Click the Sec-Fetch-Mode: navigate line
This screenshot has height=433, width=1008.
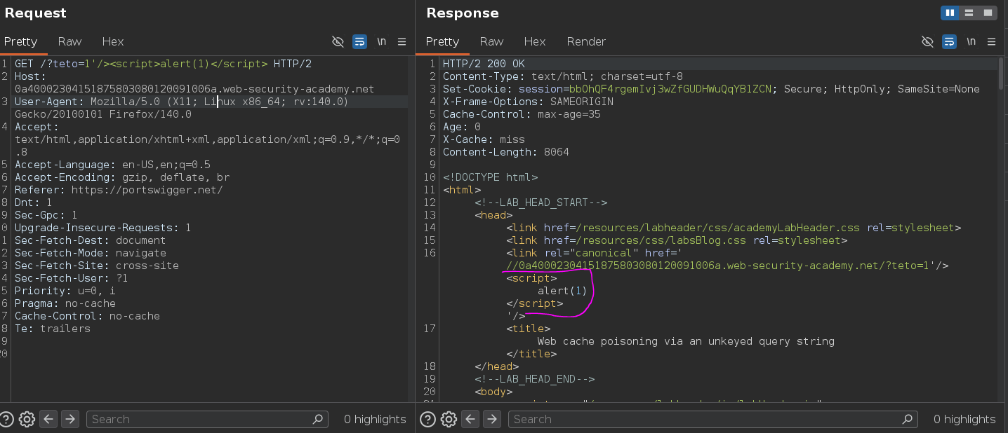[91, 253]
